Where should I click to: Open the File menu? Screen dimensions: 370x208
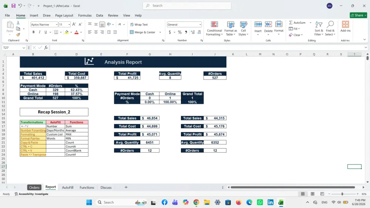point(7,15)
